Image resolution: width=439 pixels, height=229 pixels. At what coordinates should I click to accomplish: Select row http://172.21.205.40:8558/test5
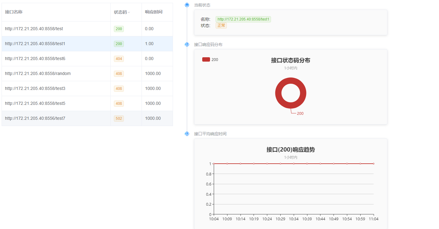87,104
